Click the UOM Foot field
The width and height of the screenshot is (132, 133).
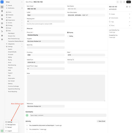46,15
